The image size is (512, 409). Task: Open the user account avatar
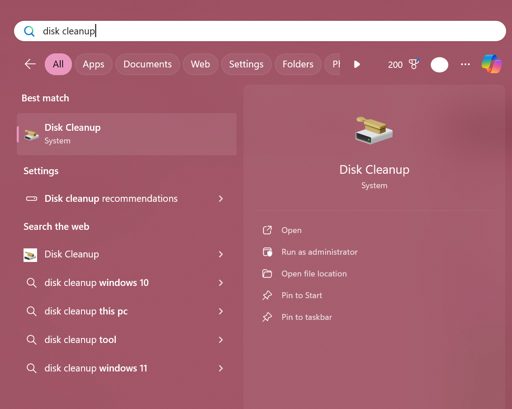point(439,64)
